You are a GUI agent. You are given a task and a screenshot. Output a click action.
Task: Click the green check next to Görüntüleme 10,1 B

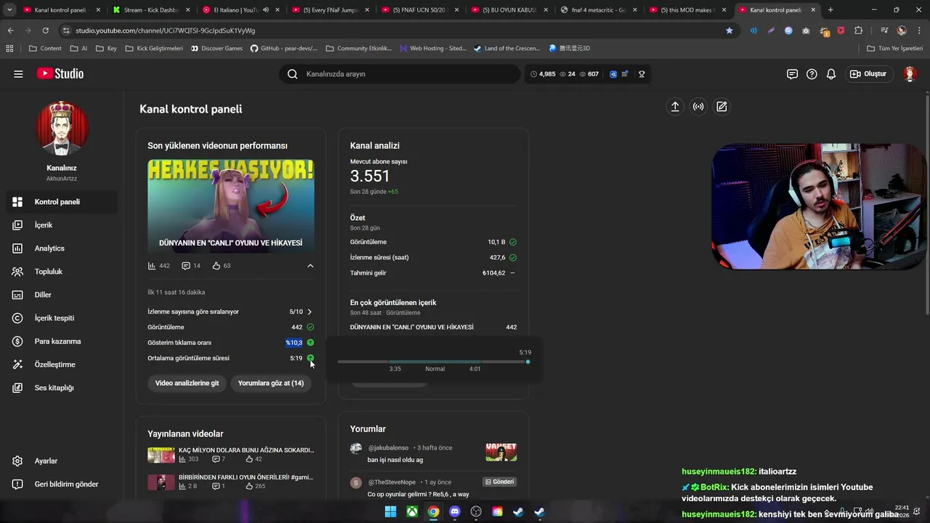tap(513, 242)
